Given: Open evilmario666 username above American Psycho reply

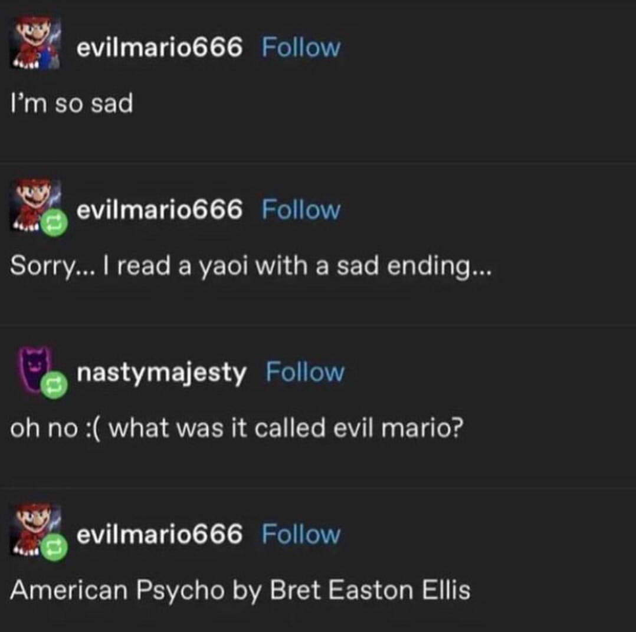Looking at the screenshot, I should pos(159,534).
